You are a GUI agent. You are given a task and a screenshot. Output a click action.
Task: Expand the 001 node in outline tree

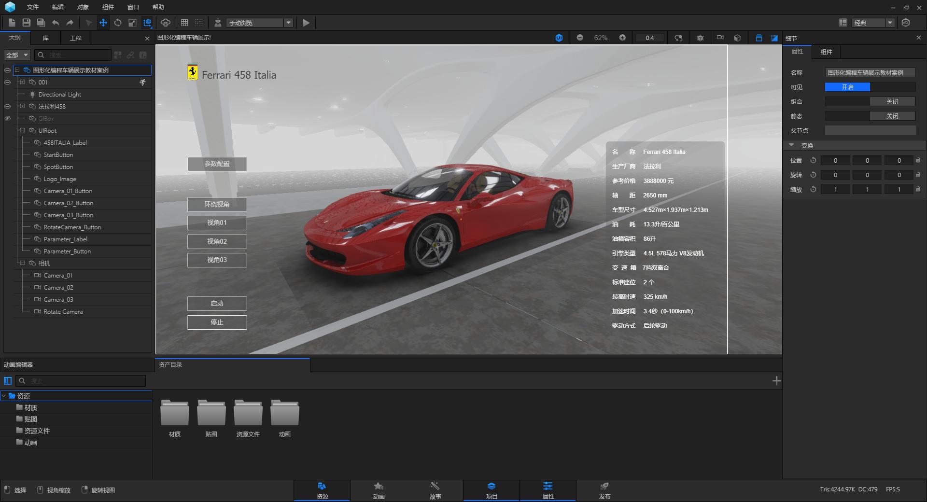(22, 82)
